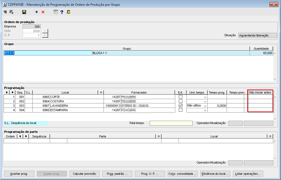281x180 pixels.
Task: Click the Fornecedor column header
Action: (139, 92)
